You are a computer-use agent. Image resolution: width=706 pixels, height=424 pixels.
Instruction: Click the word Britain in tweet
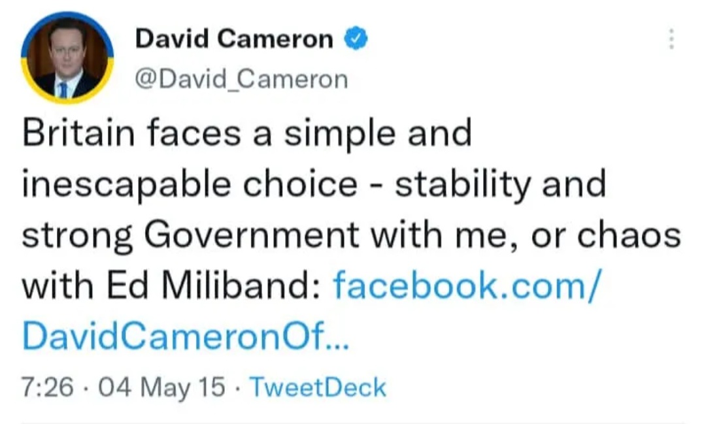78,133
